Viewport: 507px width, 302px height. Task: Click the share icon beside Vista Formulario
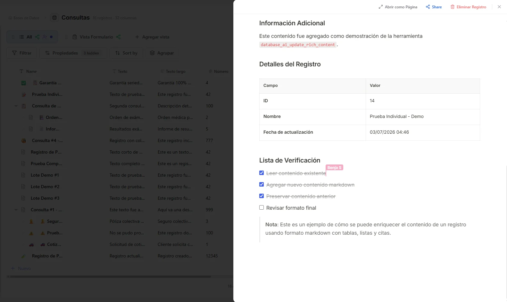pos(118,37)
